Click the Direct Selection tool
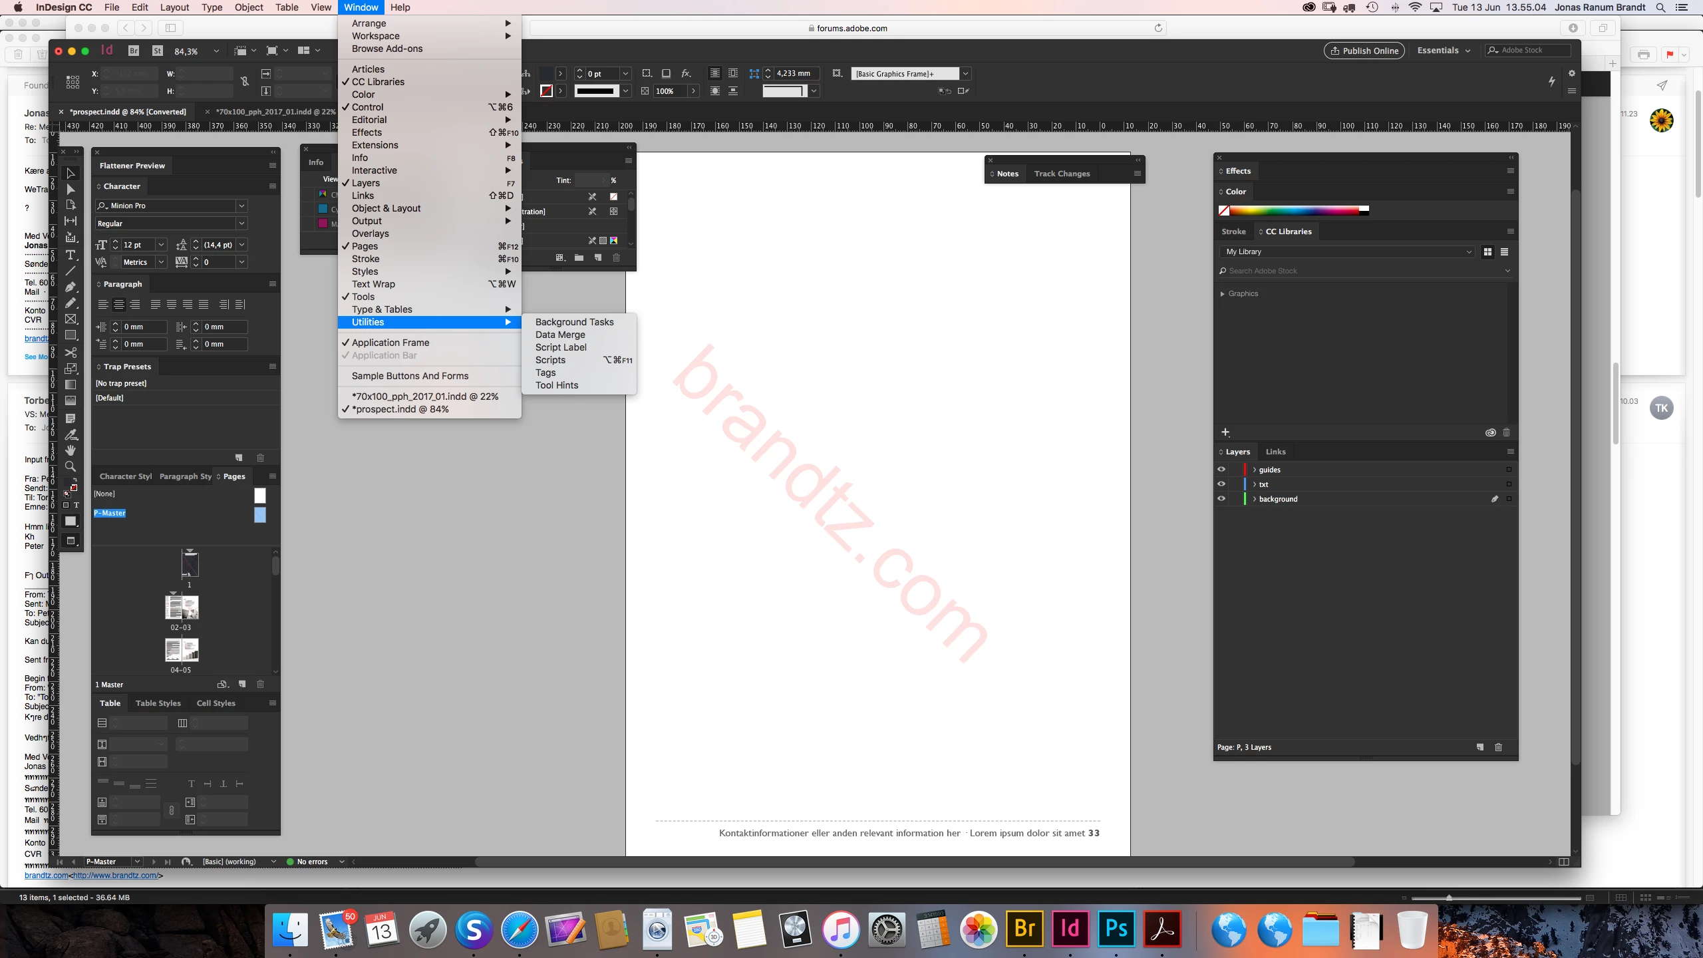The height and width of the screenshot is (958, 1703). click(71, 190)
